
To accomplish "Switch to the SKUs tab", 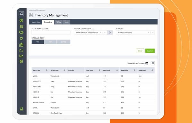I will tap(59, 22).
